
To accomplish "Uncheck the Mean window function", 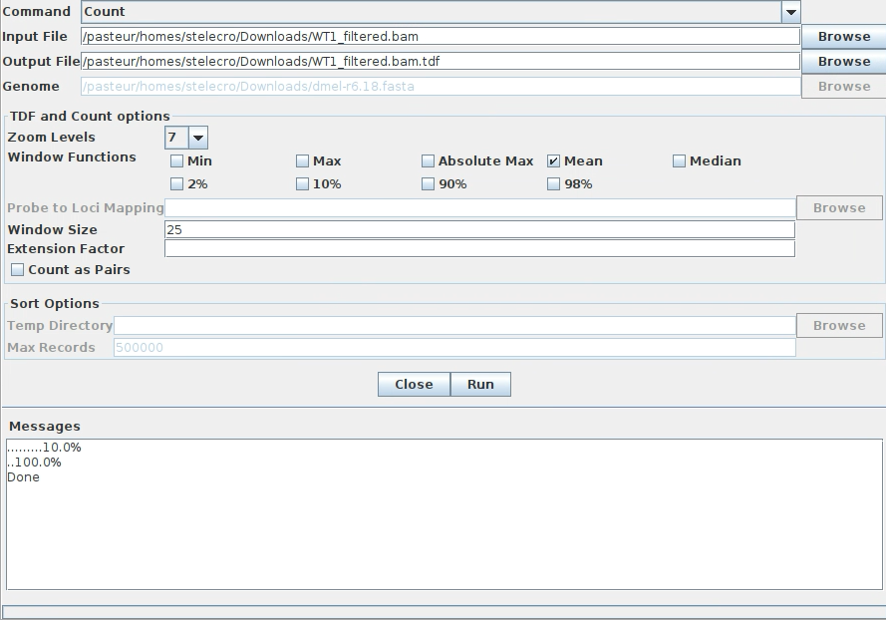I will click(x=553, y=160).
